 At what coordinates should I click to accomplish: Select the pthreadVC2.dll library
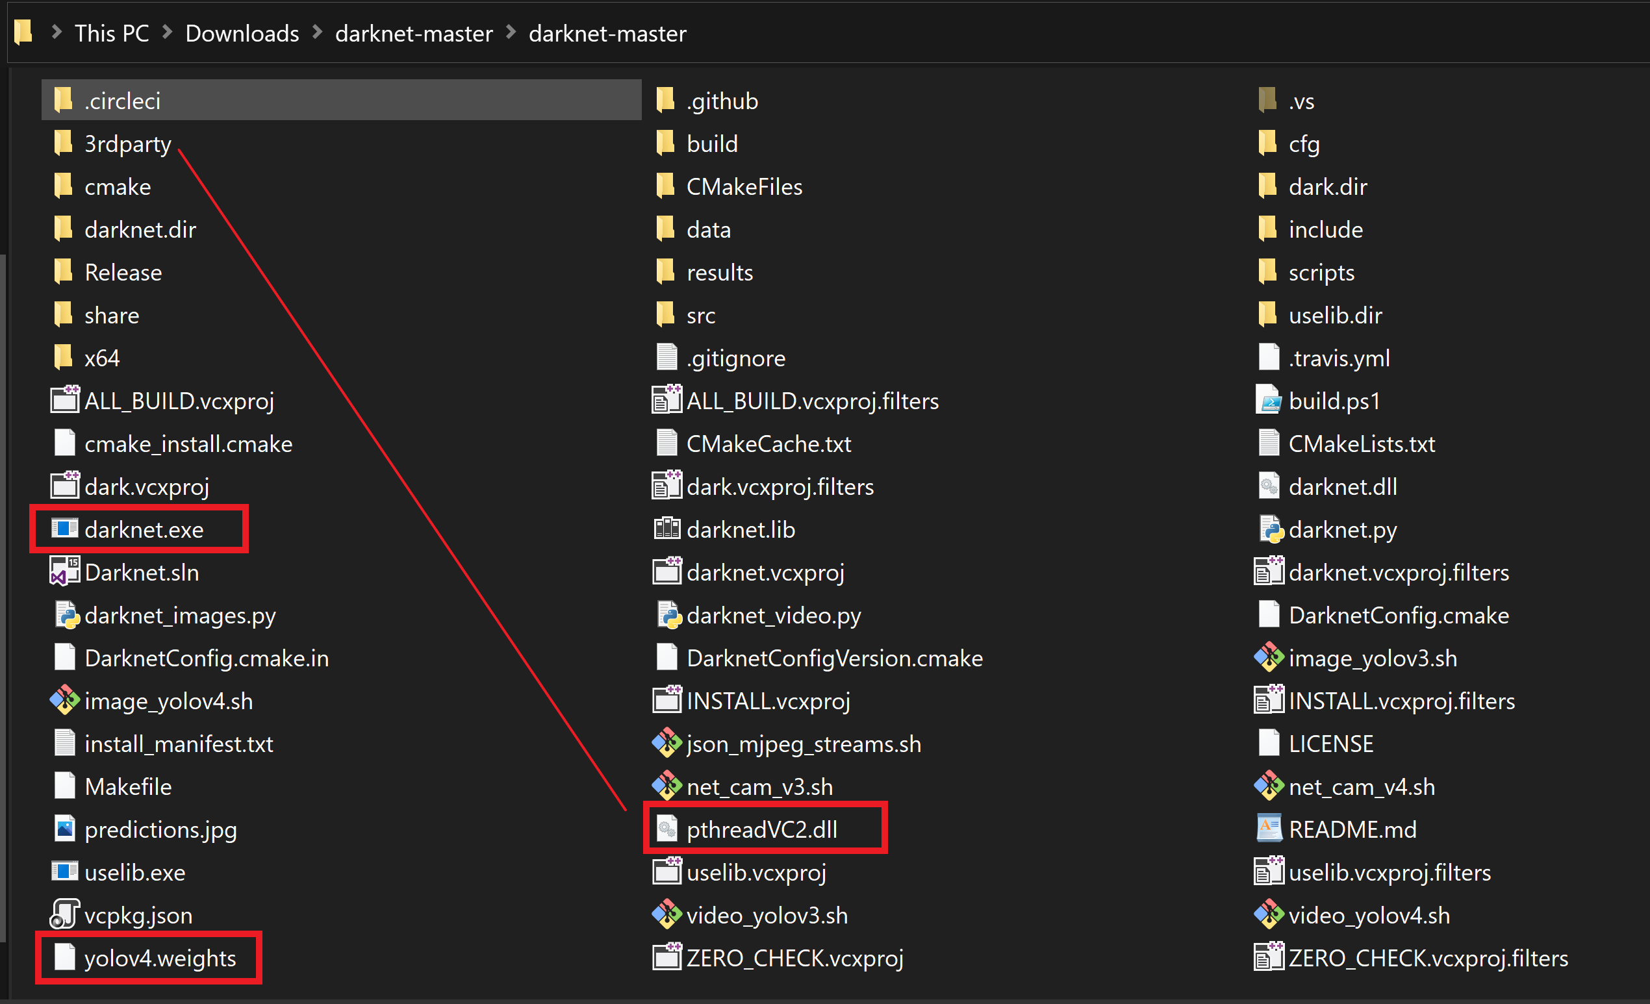763,829
